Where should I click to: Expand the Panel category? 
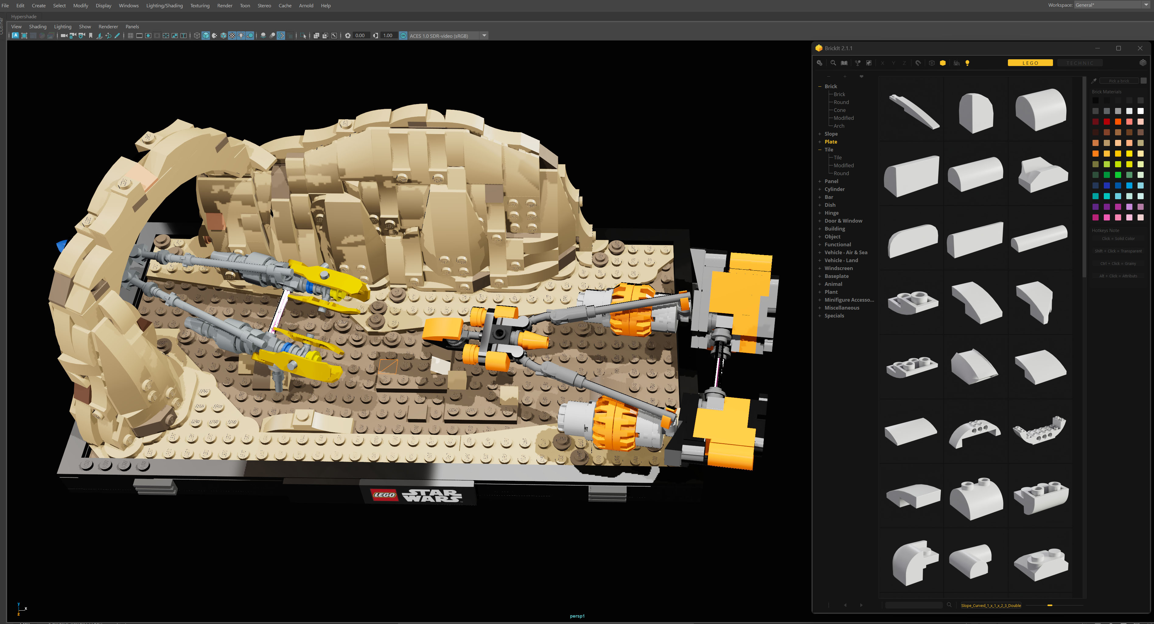tap(820, 181)
